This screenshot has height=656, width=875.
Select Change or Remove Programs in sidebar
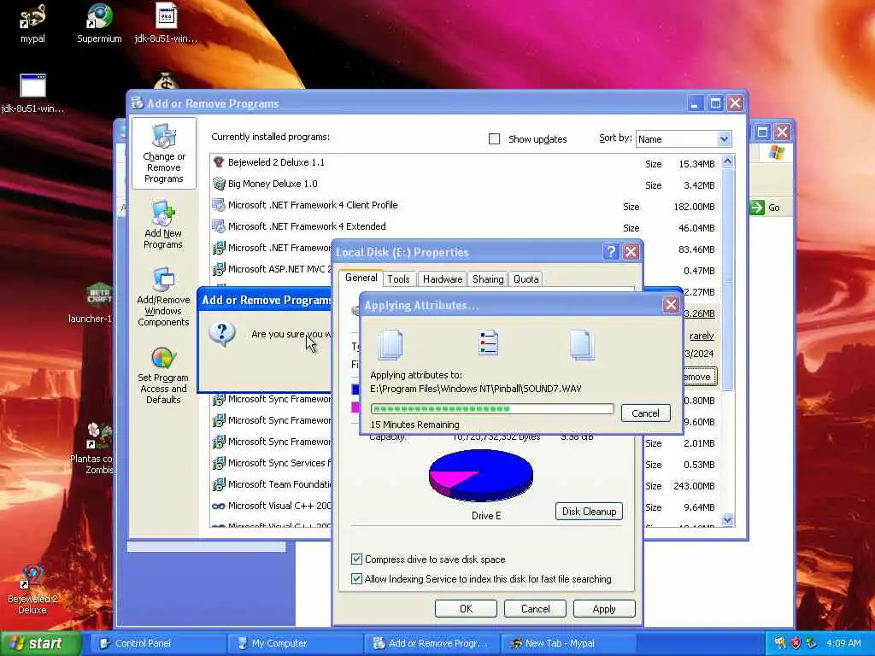(163, 154)
